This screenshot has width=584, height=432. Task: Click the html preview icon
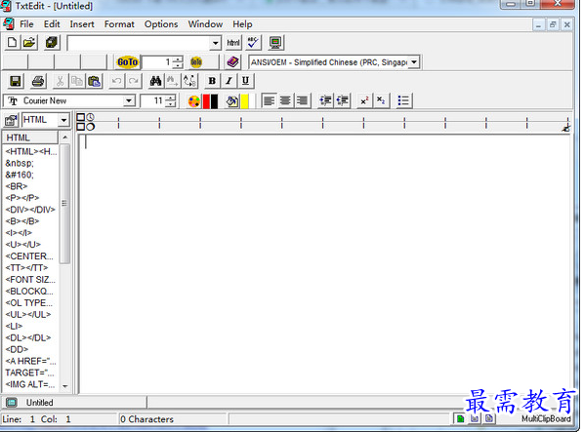pos(233,43)
